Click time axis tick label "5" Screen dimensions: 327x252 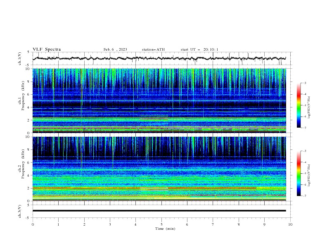pos(161,224)
